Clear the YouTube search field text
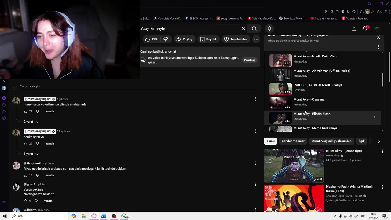 [243, 28]
